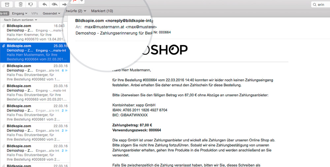This screenshot has height=167, width=330.
Task: Click the attachment paperclip on the #000660 message
Action: point(4,126)
